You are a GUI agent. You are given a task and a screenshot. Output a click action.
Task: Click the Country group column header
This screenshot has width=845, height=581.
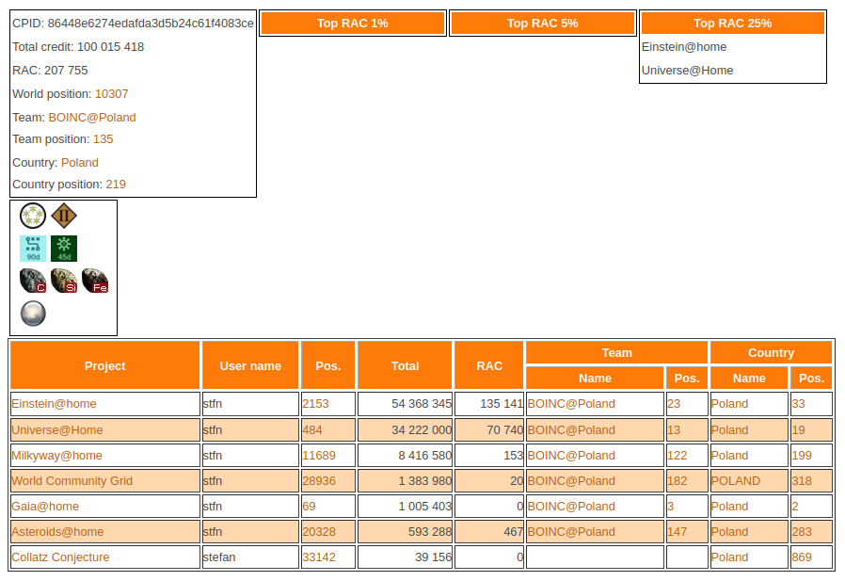(x=772, y=353)
